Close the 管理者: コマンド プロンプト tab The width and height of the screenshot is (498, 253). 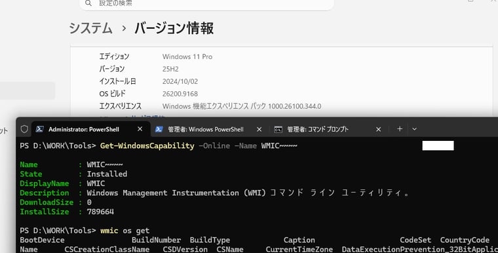(x=378, y=129)
